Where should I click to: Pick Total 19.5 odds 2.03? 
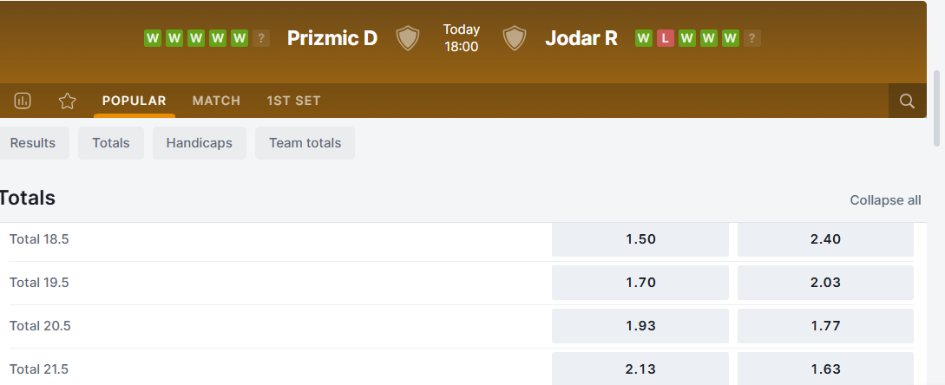pos(825,283)
